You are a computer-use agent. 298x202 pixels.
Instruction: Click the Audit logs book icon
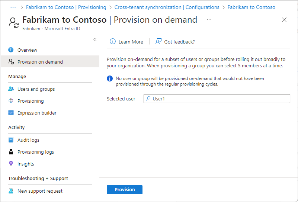(x=11, y=140)
